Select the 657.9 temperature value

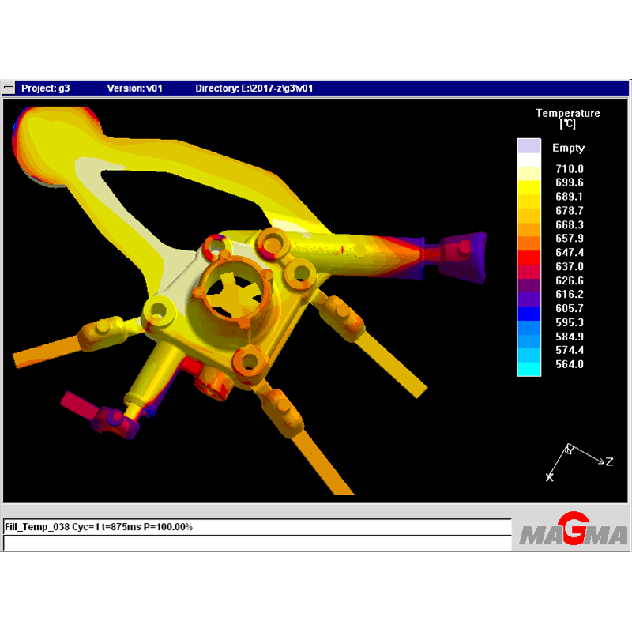[x=569, y=239]
